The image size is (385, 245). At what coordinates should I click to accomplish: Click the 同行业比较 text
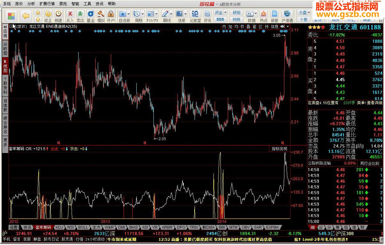click(370, 163)
